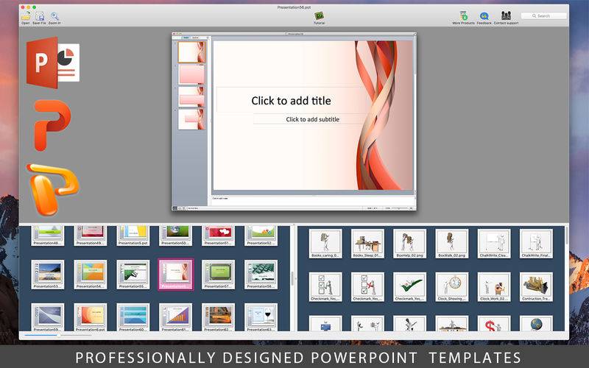Image resolution: width=589 pixels, height=368 pixels.
Task: Adjust the thumbnail size slider at window bottom
Action: (x=58, y=335)
